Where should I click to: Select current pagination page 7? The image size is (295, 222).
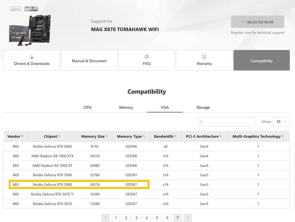point(177,218)
